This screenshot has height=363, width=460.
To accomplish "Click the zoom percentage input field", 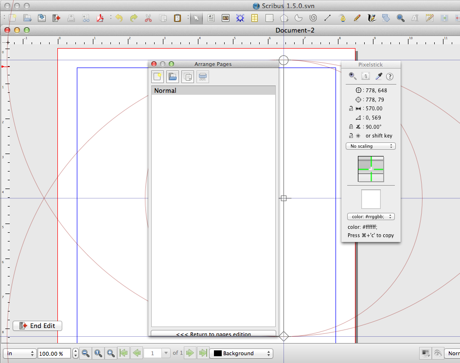I will [x=53, y=353].
